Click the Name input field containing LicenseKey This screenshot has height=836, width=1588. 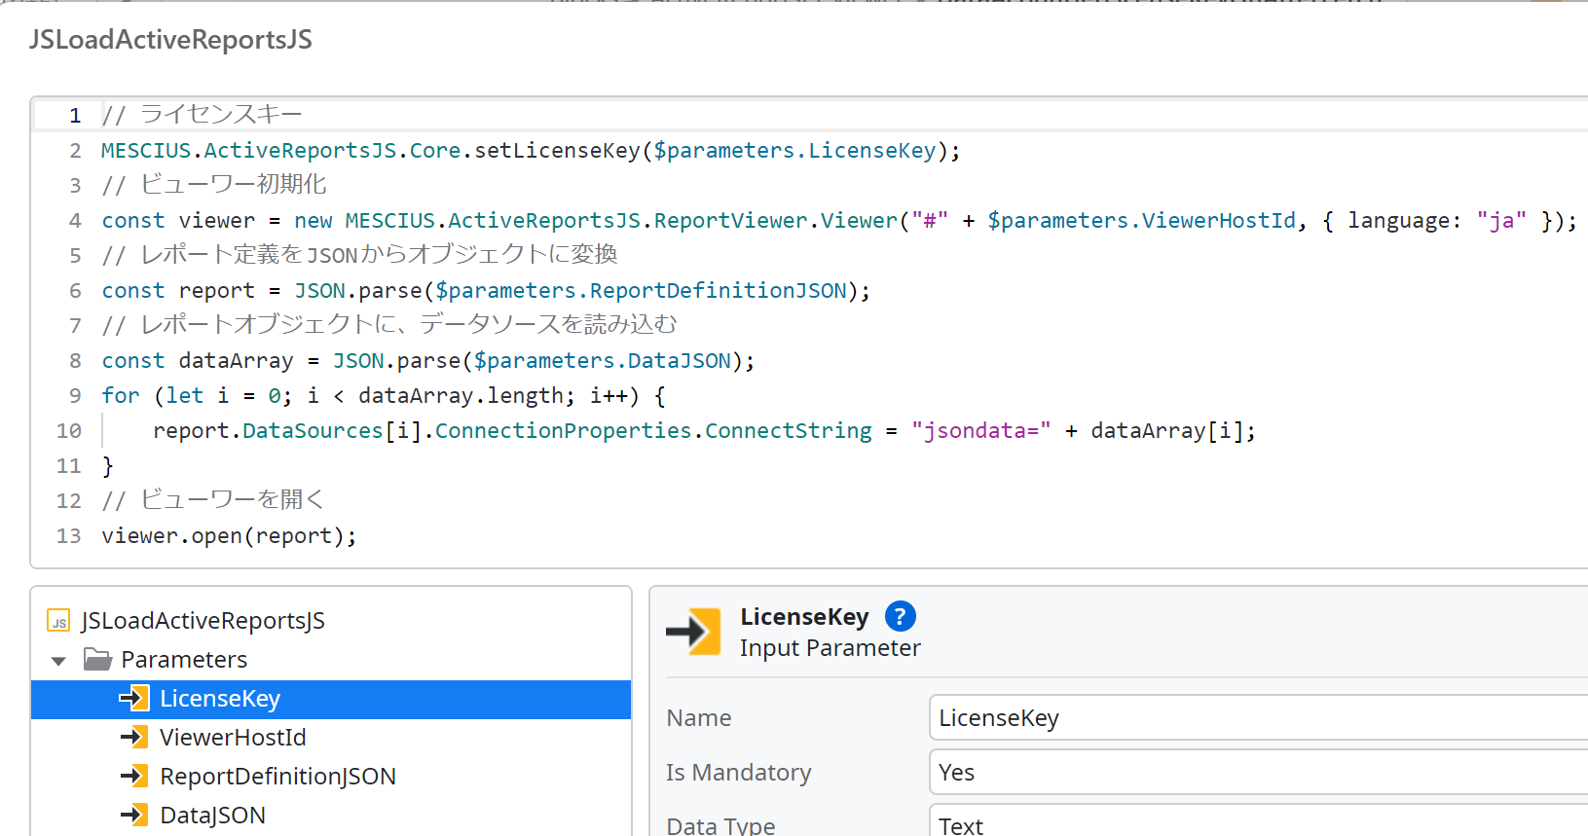coord(1258,718)
